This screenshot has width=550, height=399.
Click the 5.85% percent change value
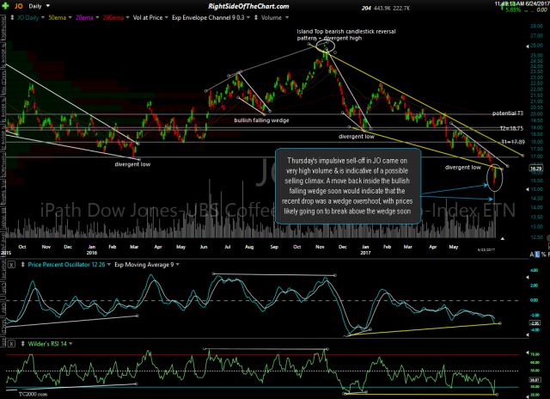(x=513, y=9)
